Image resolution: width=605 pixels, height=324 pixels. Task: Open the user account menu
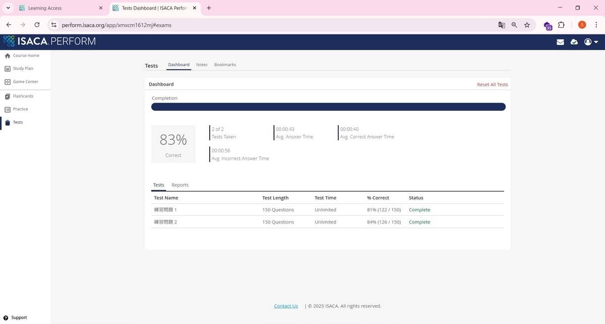point(591,42)
